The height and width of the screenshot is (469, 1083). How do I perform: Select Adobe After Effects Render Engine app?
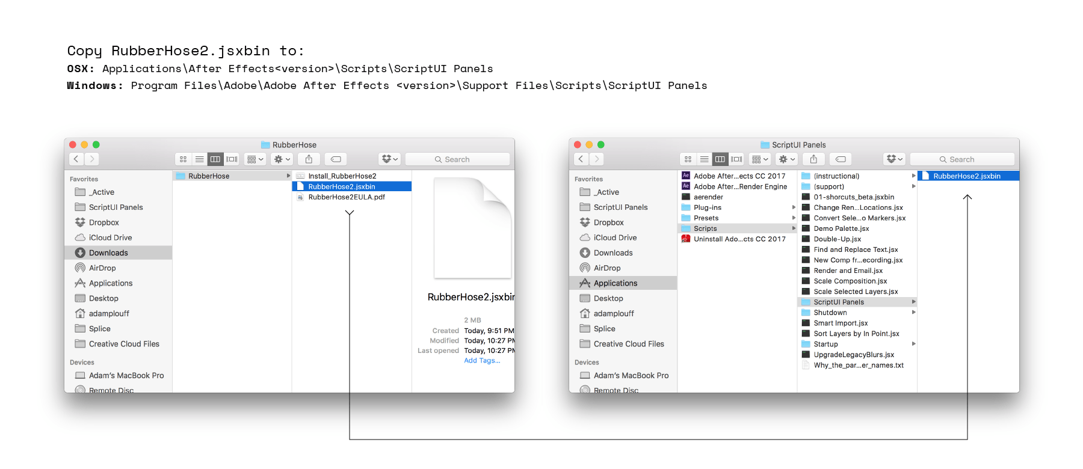tap(738, 187)
